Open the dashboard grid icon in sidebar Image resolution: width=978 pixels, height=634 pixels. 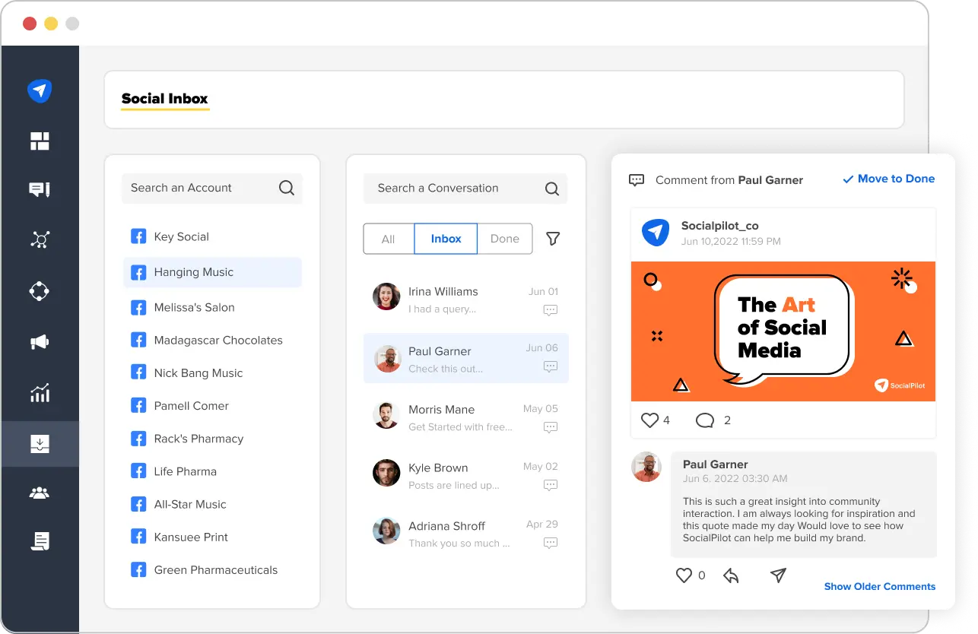40,141
